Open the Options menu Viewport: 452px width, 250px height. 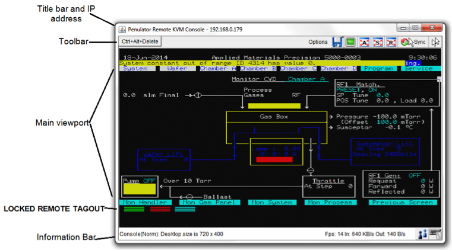(x=318, y=42)
